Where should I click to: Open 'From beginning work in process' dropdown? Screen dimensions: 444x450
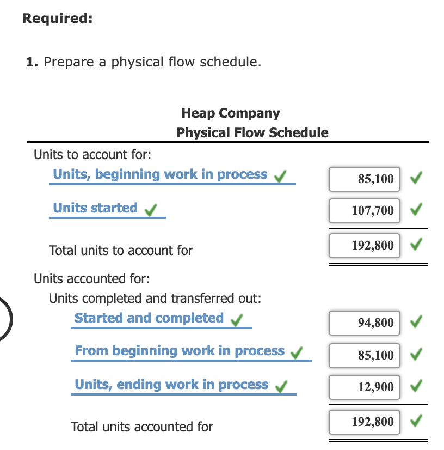(191, 352)
